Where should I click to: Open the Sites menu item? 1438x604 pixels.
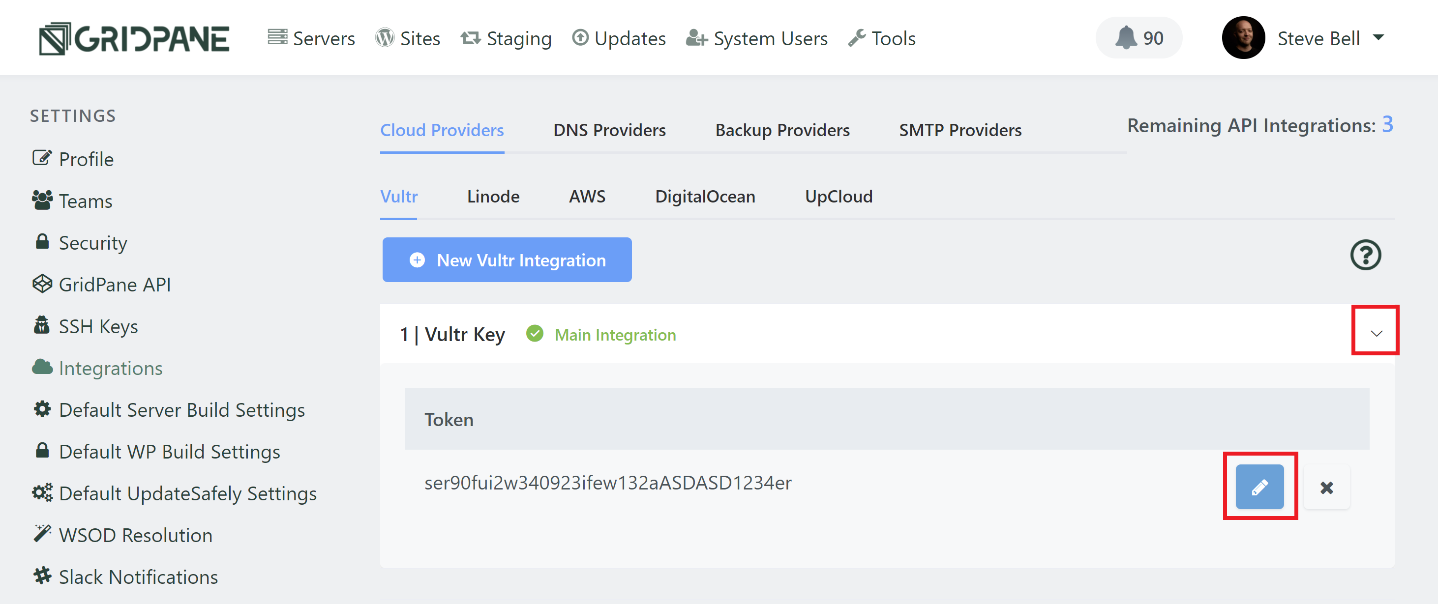pos(408,38)
